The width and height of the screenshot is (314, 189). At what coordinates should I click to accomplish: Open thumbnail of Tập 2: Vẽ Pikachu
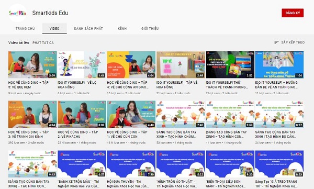coord(82,114)
